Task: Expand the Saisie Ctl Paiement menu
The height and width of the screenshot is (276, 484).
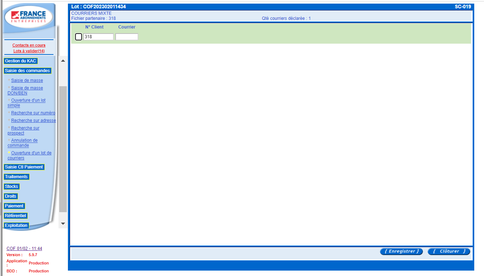Action: click(24, 167)
